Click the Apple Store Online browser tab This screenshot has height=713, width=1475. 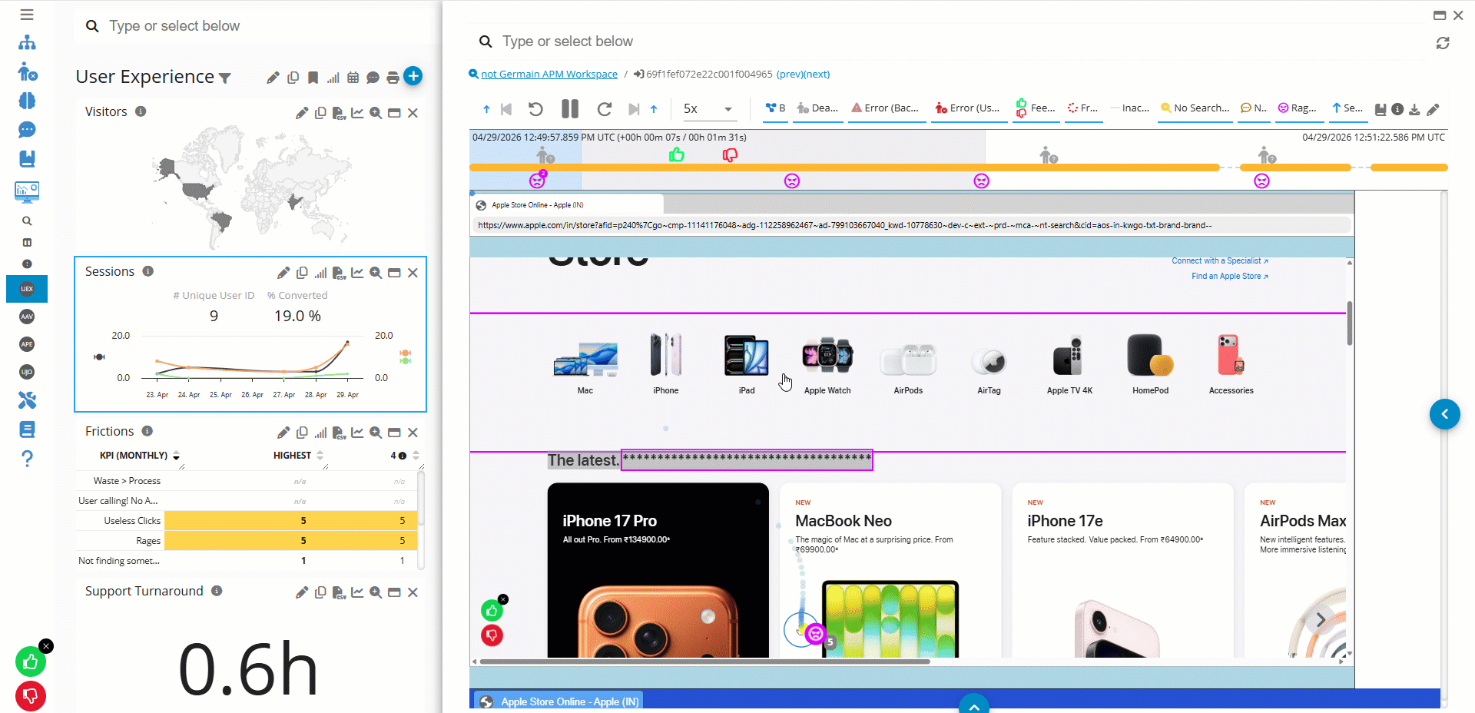click(567, 205)
